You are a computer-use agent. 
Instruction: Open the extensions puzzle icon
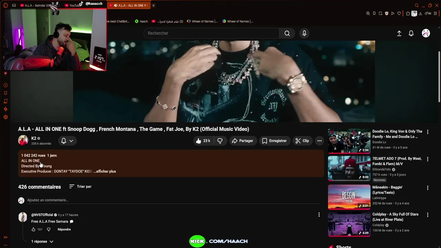pyautogui.click(x=408, y=13)
